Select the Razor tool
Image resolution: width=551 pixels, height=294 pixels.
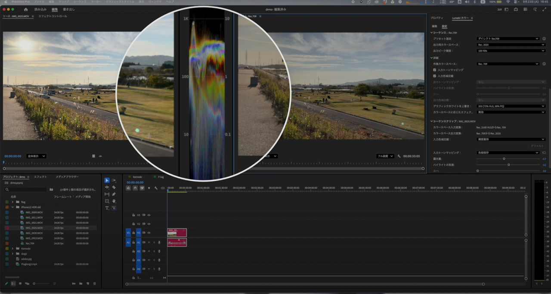(x=114, y=187)
